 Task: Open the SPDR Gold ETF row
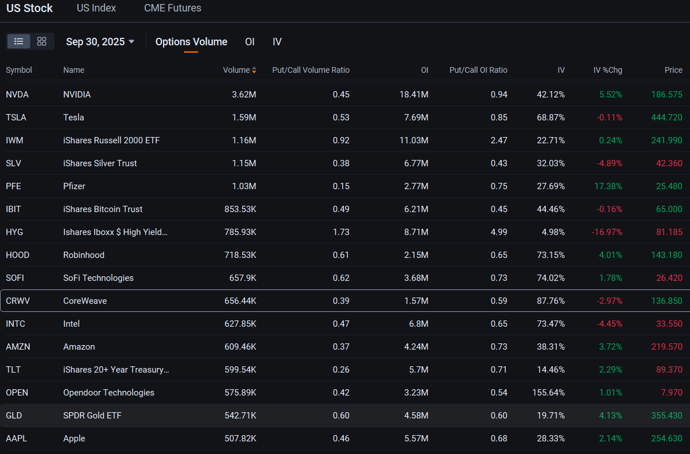click(345, 415)
